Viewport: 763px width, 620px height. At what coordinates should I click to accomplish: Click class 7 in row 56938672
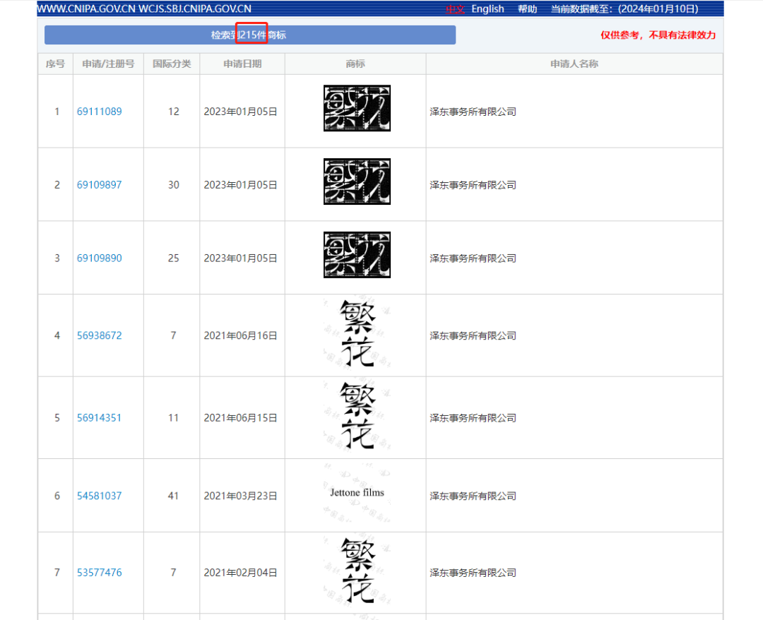[x=173, y=335]
